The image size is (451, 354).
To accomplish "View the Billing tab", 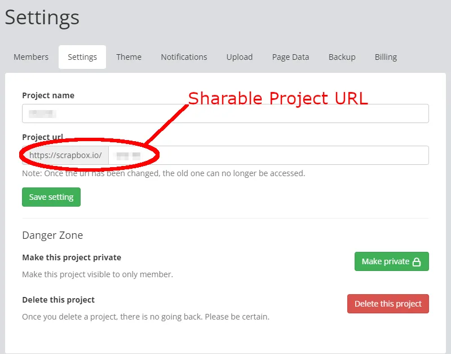I will point(386,57).
